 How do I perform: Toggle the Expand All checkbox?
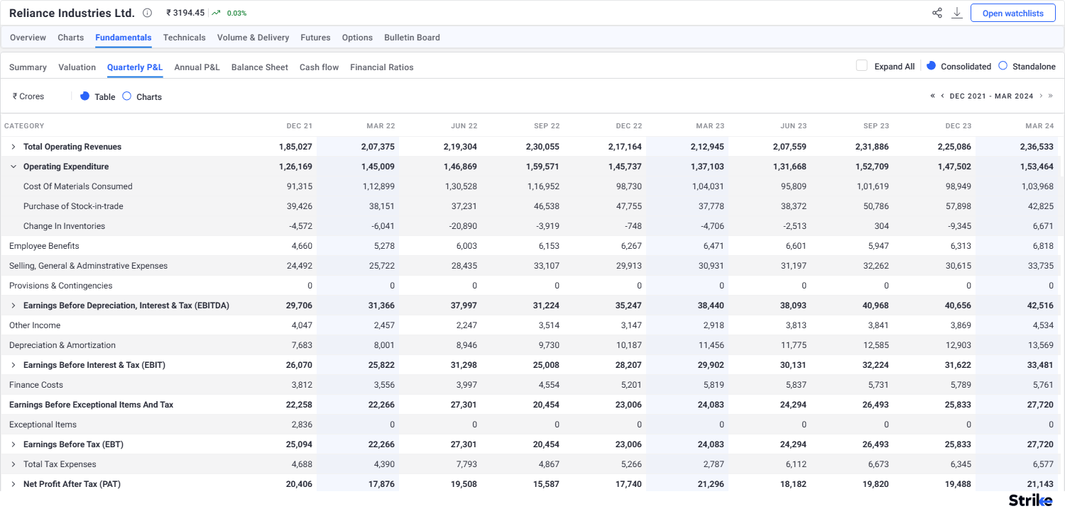862,66
